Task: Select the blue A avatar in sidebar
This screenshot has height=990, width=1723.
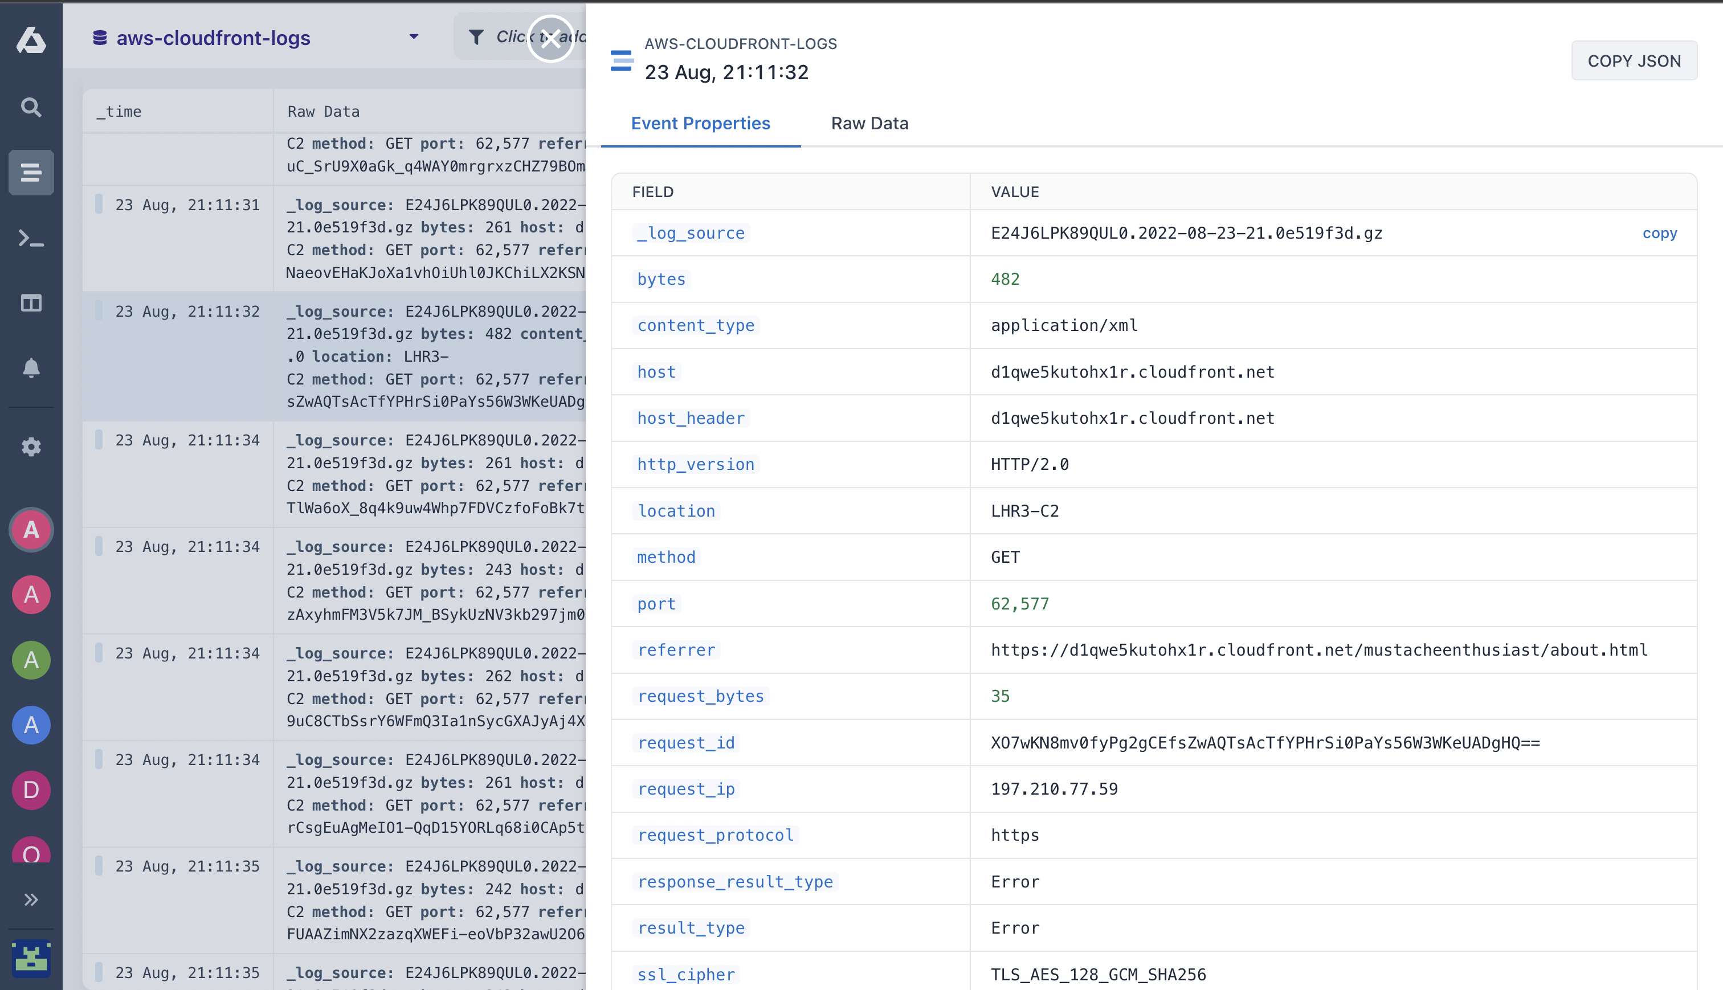Action: tap(31, 726)
